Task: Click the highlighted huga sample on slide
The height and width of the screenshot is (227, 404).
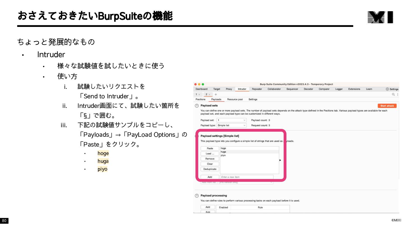Action: pyautogui.click(x=103, y=161)
